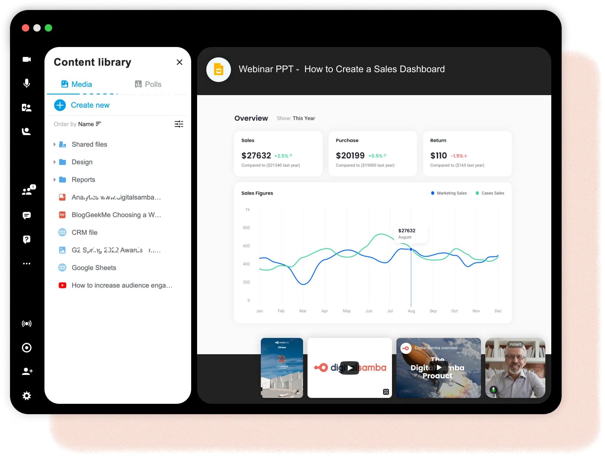
Task: Select the Shared files folder
Action: (x=89, y=144)
